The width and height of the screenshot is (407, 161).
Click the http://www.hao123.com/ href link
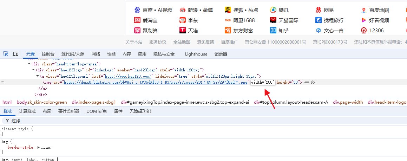(x=128, y=76)
